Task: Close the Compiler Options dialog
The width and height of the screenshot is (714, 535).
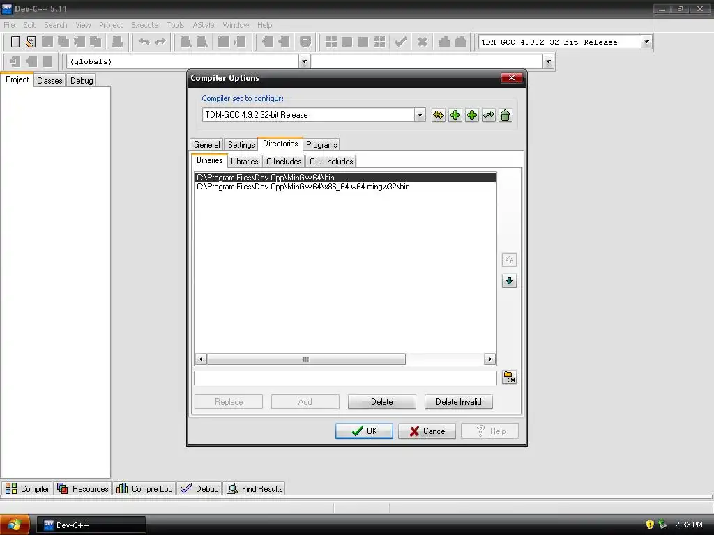Action: (x=511, y=78)
